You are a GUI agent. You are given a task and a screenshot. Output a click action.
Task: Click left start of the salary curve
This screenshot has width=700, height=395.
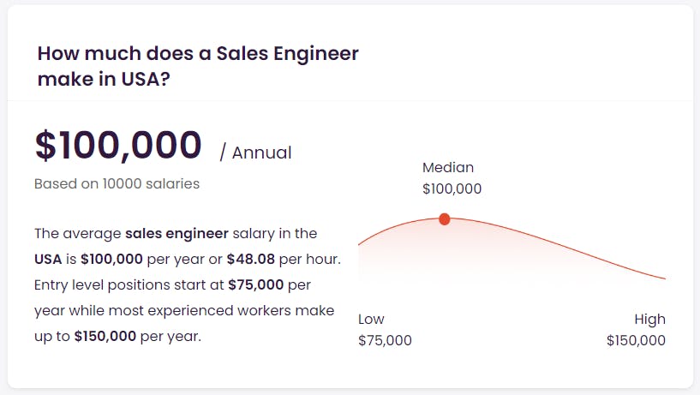point(360,243)
